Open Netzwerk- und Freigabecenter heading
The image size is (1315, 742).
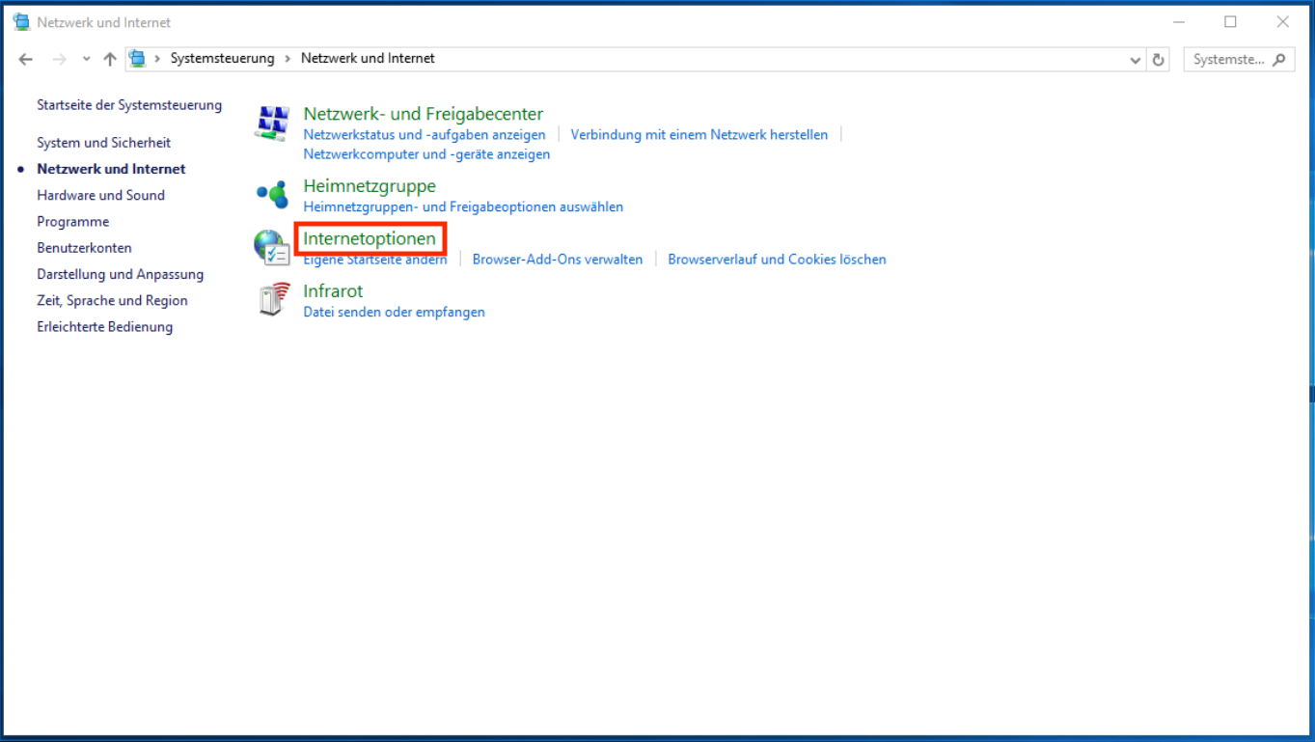coord(424,114)
